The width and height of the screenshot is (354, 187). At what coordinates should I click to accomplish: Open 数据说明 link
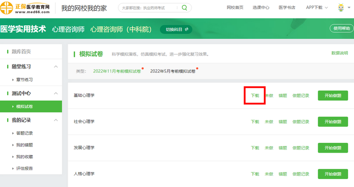[x=339, y=53]
